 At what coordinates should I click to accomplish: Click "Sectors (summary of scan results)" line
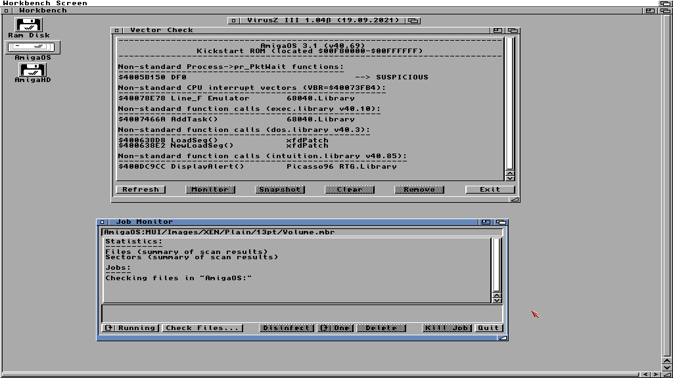(192, 257)
